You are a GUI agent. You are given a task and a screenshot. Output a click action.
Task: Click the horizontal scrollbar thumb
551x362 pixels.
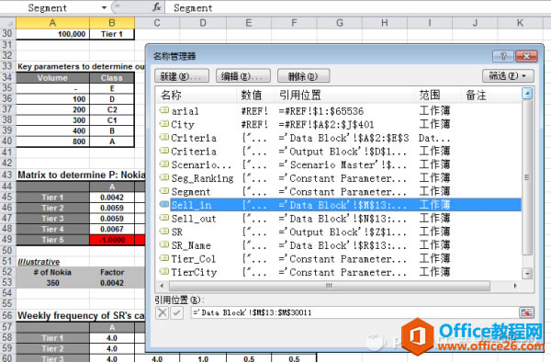pyautogui.click(x=330, y=286)
